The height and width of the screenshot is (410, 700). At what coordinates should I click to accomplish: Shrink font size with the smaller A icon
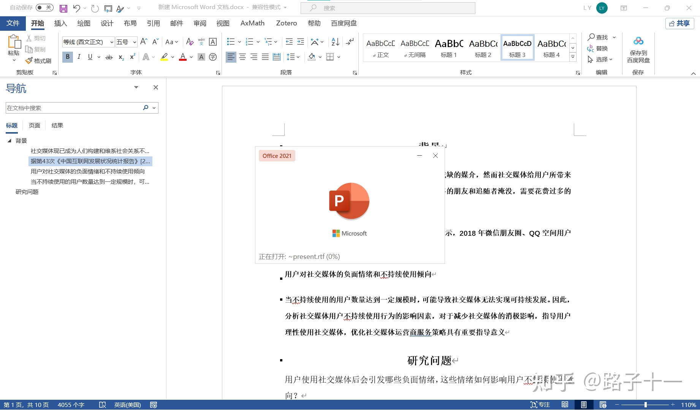pos(155,42)
